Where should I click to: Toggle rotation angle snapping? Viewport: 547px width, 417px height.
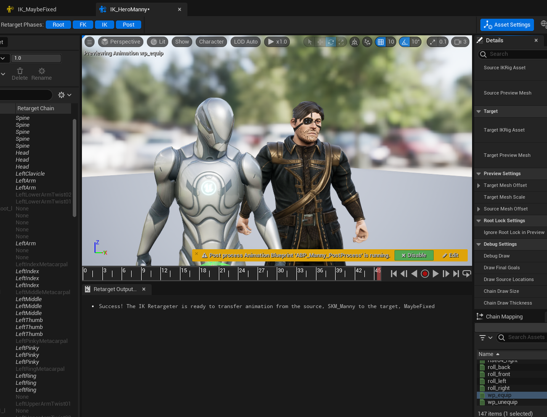(404, 42)
